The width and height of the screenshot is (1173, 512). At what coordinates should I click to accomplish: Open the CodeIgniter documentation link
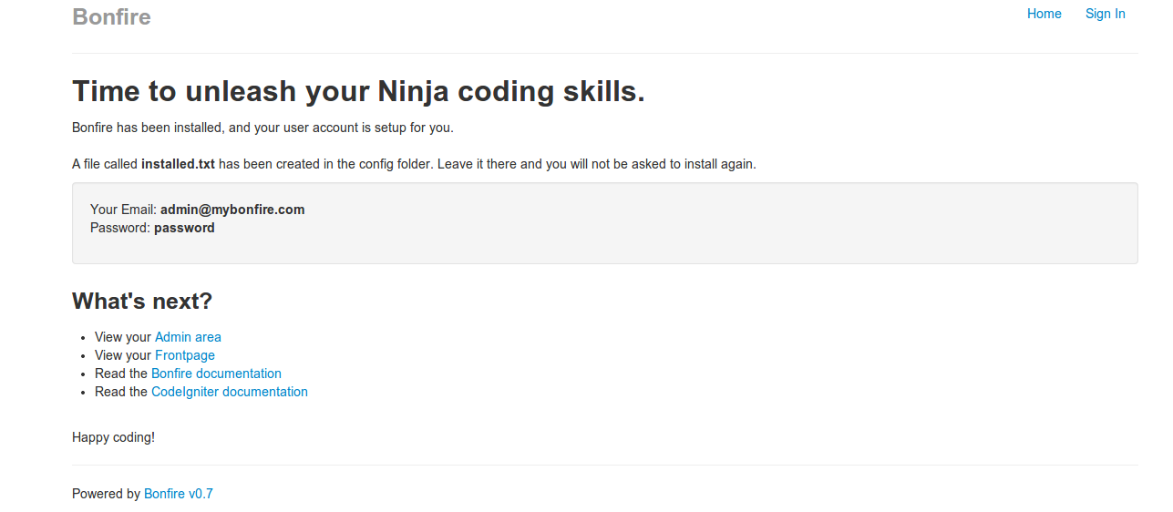[x=230, y=392]
